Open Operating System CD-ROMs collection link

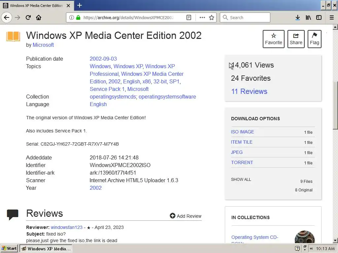pos(254,239)
